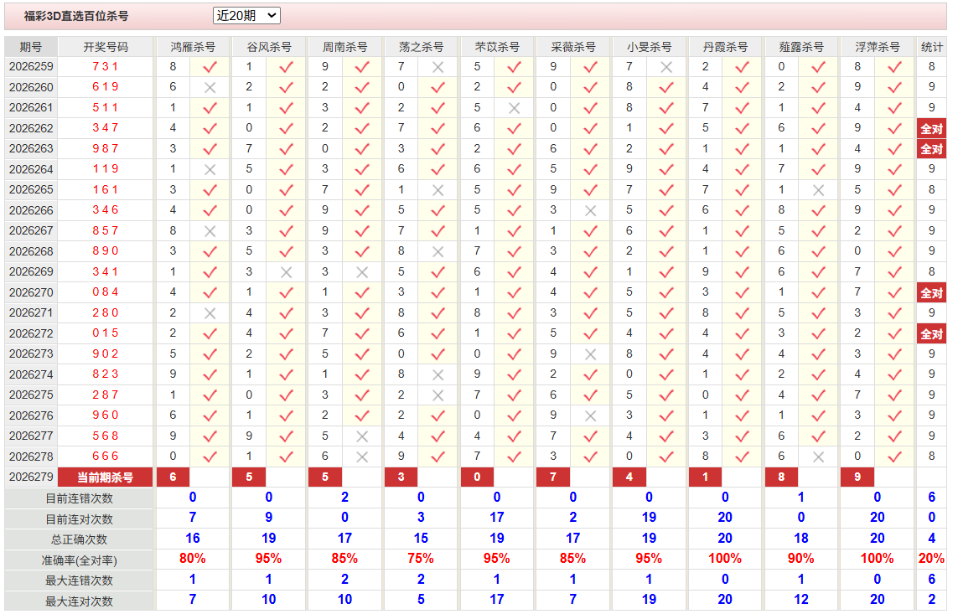Click the red current kill number 6 under 鸿雁杀号
The height and width of the screenshot is (614, 958).
click(173, 477)
